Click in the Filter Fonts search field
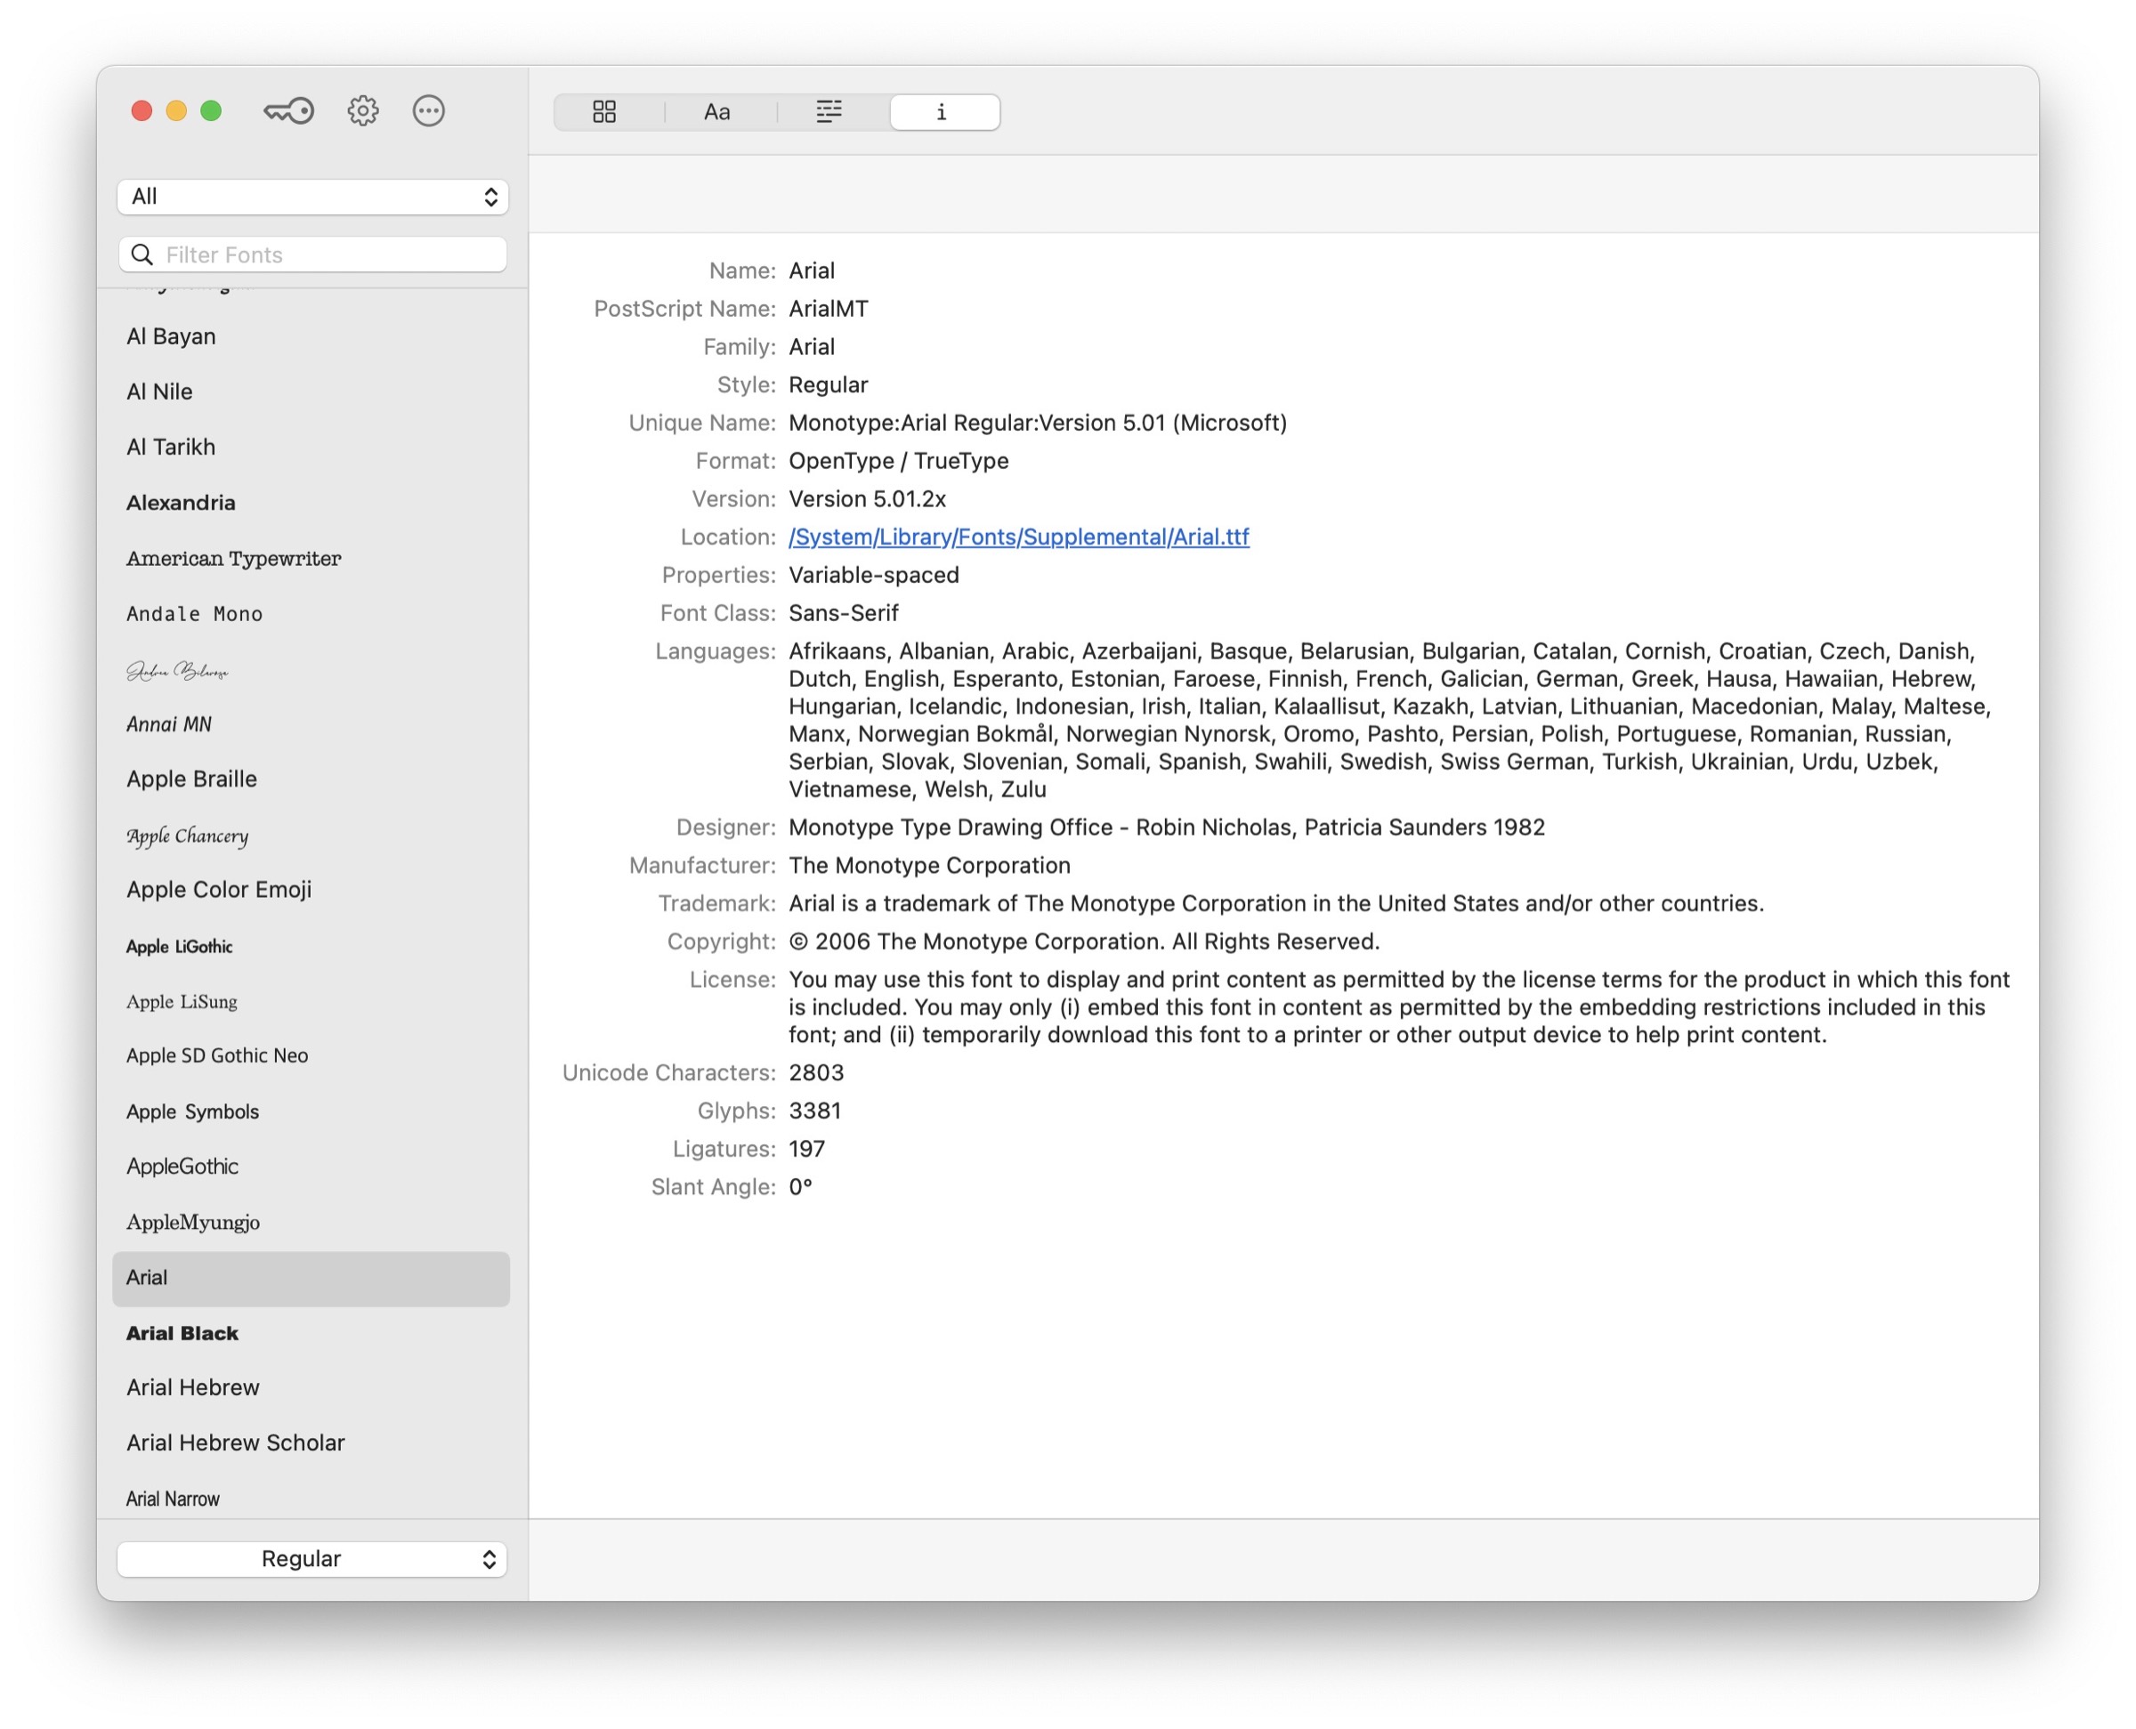This screenshot has height=1729, width=2136. pos(328,255)
